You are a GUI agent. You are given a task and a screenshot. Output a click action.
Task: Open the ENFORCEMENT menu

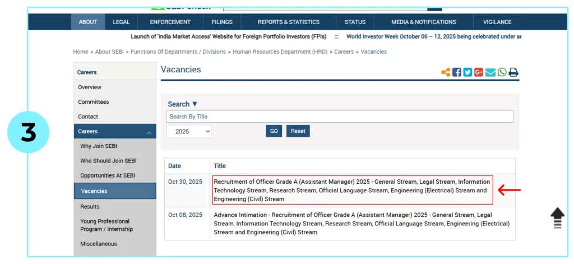point(170,22)
